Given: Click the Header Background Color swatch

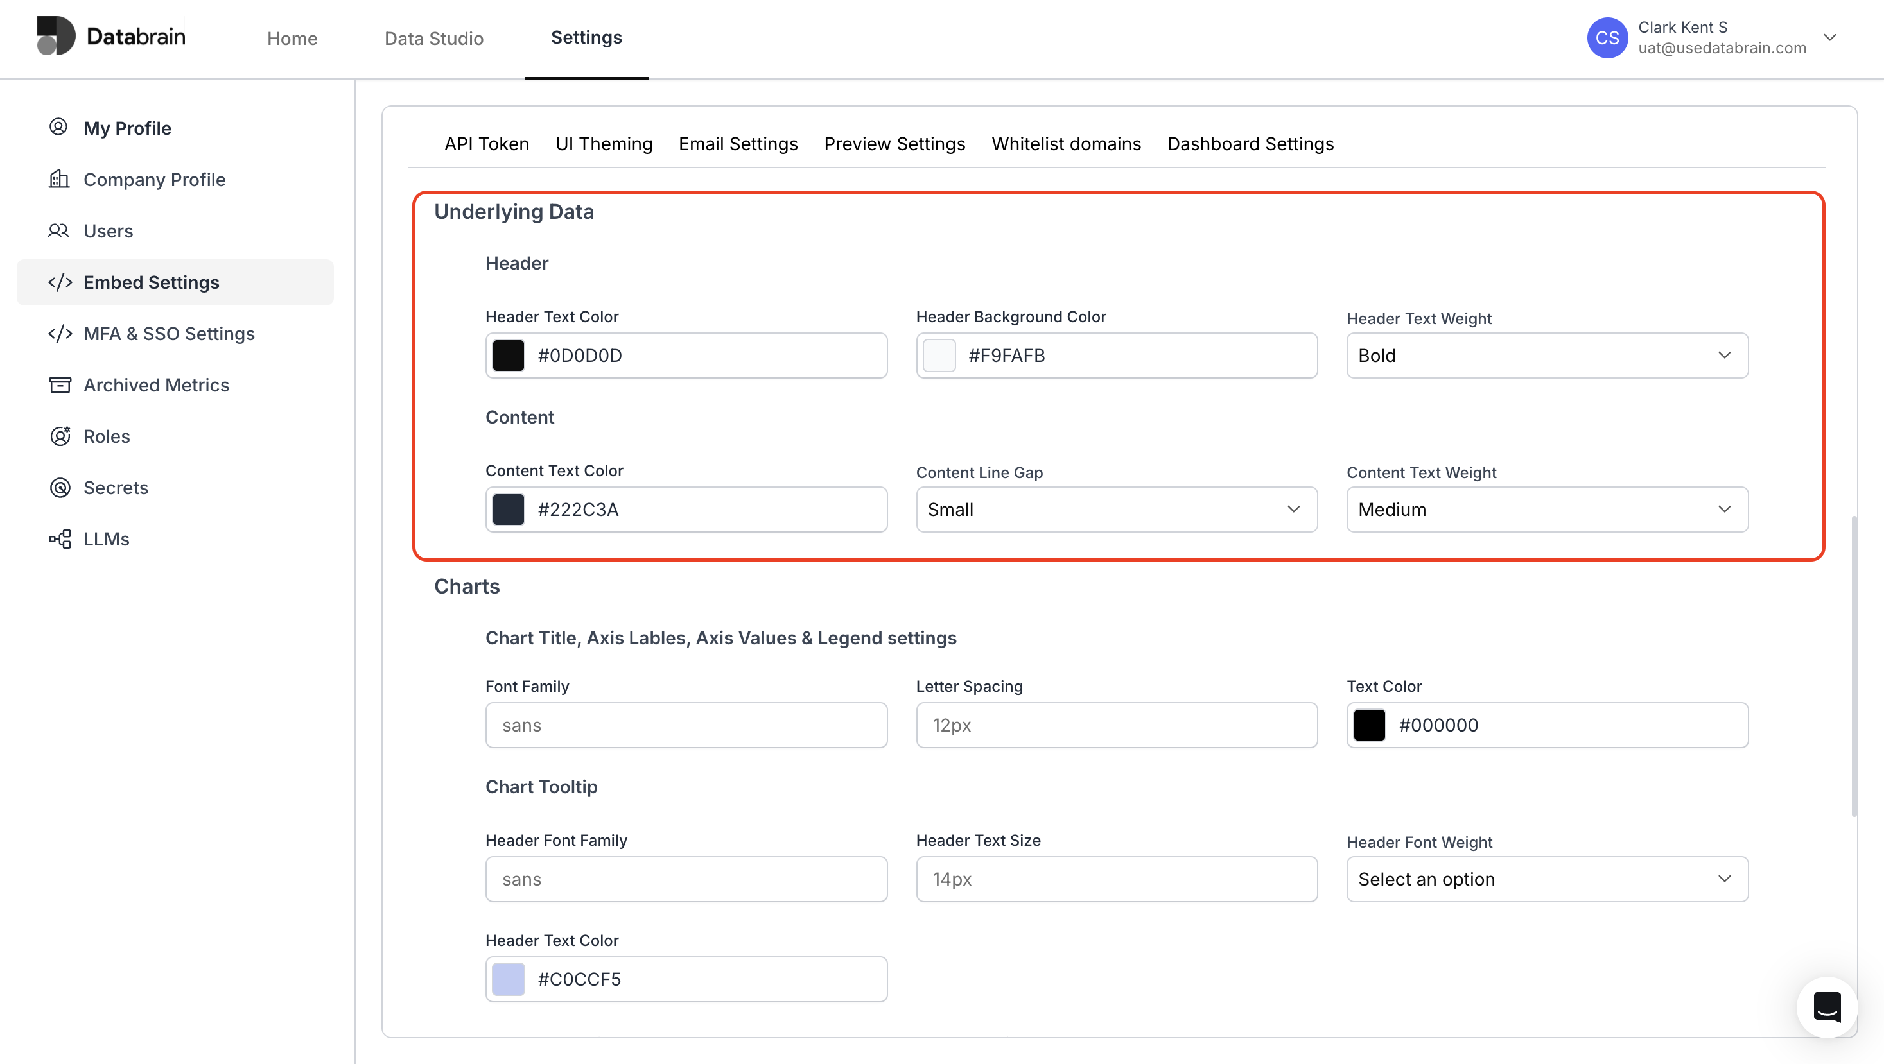Looking at the screenshot, I should [x=939, y=356].
